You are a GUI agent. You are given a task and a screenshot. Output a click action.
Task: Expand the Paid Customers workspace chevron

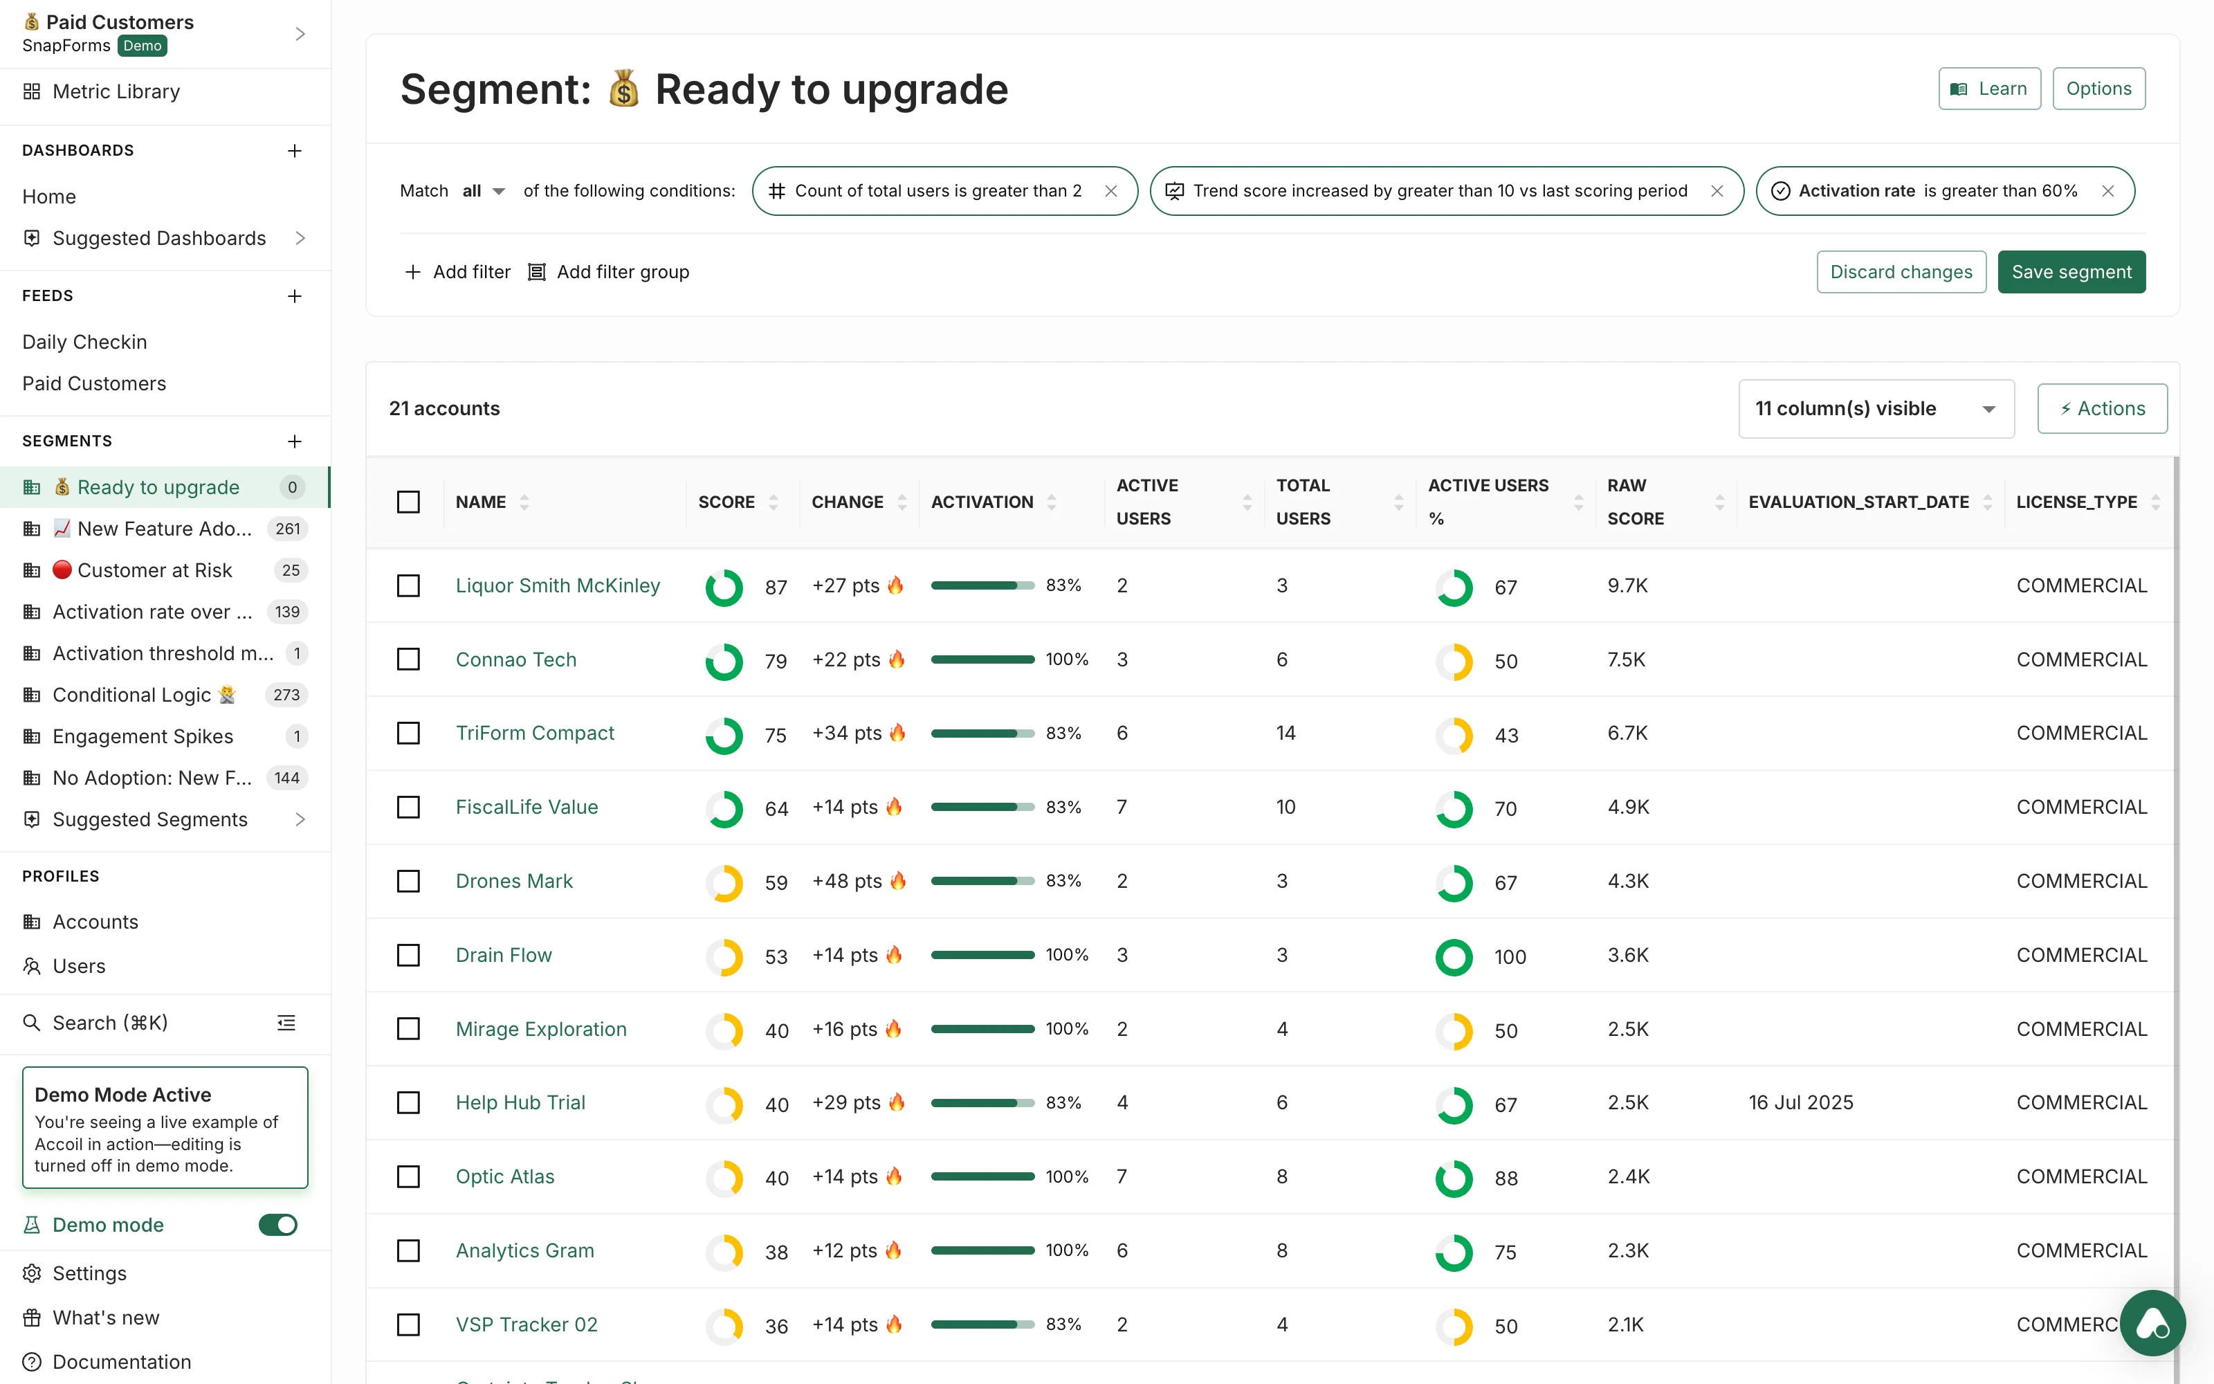pyautogui.click(x=300, y=34)
